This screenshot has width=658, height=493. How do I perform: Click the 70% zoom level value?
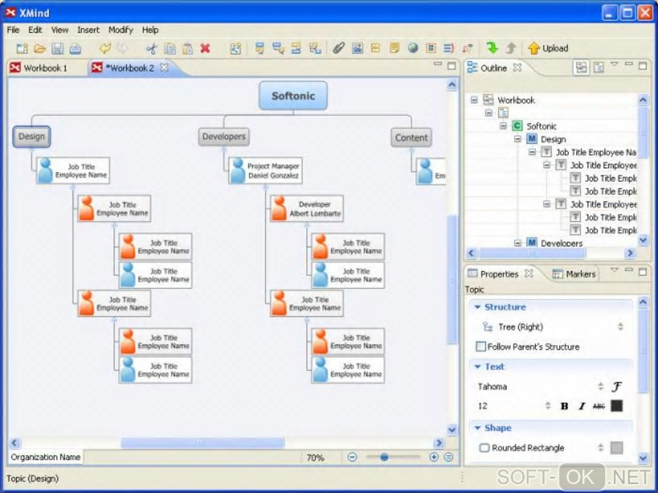315,458
